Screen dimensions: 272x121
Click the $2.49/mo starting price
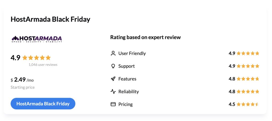(22, 80)
